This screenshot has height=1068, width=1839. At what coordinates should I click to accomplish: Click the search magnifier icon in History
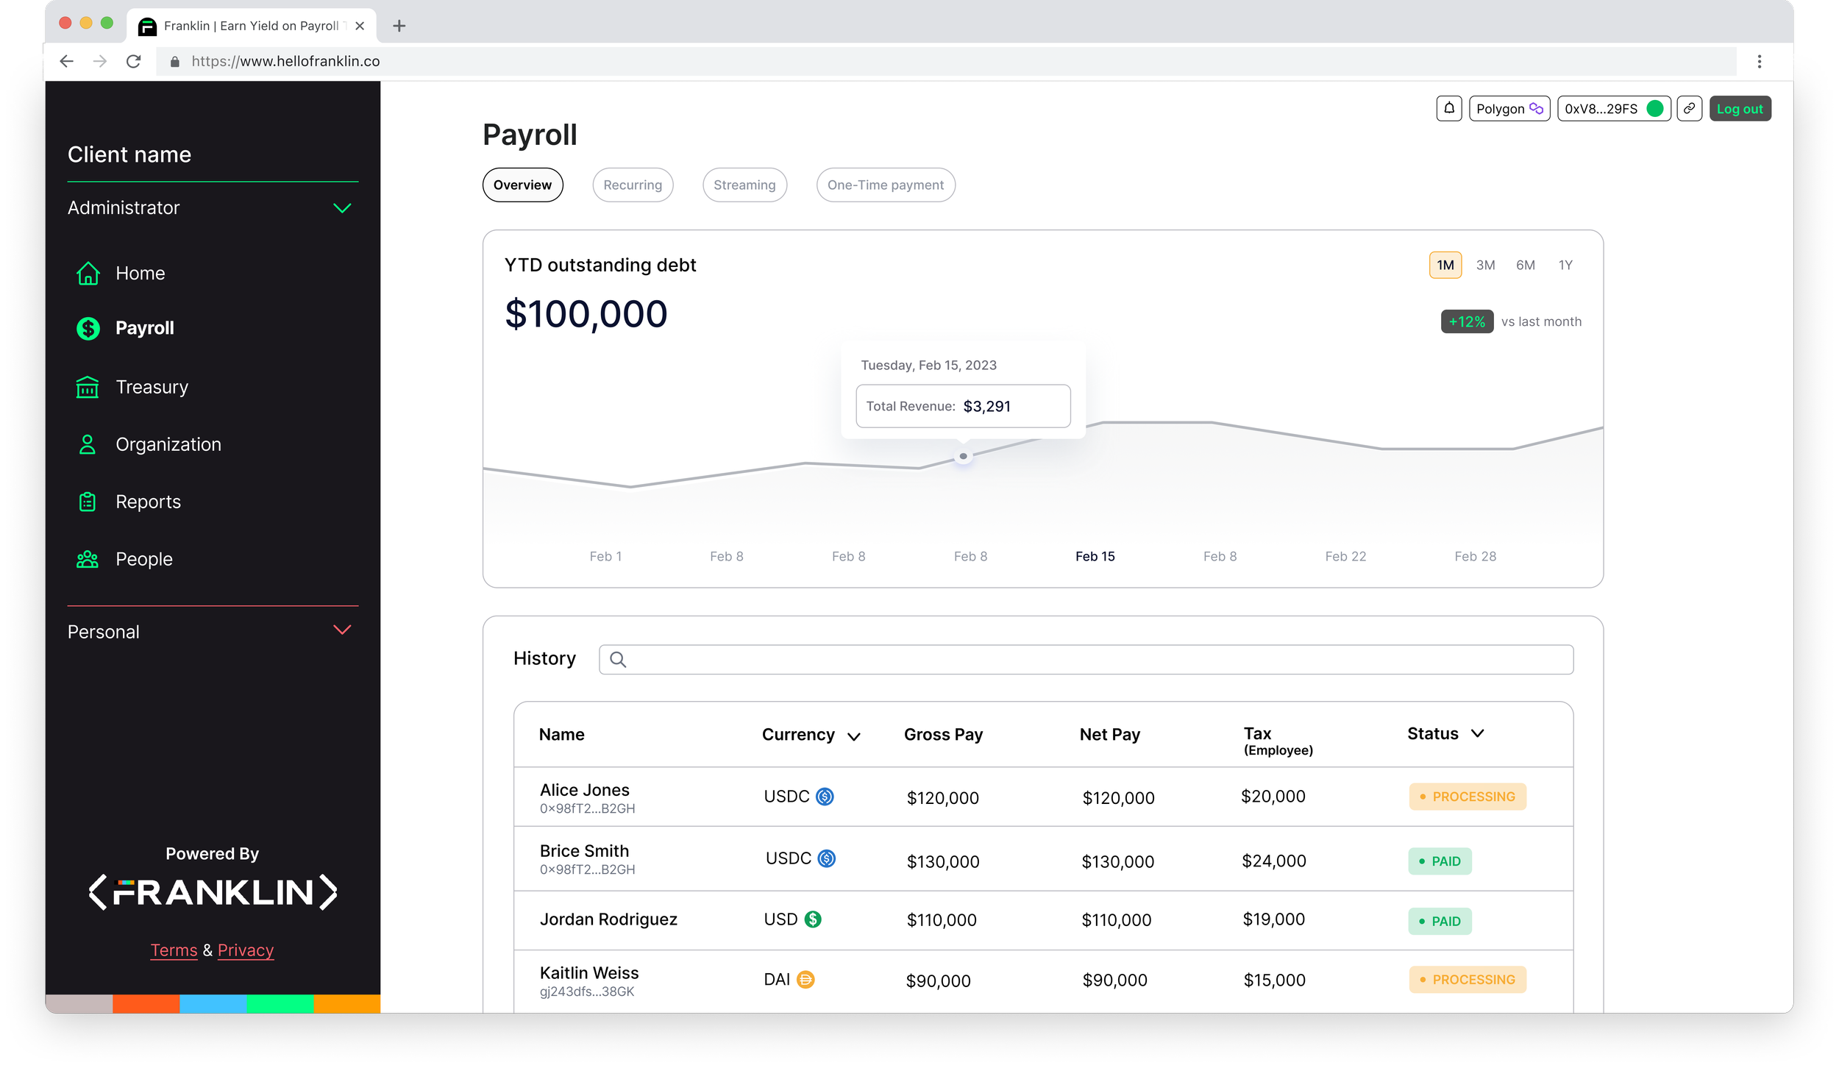(618, 660)
